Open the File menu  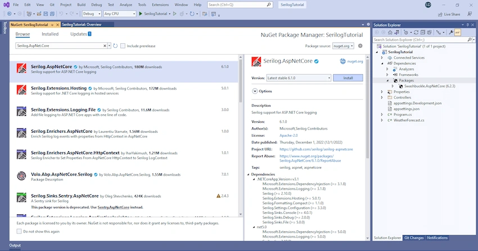(x=16, y=5)
